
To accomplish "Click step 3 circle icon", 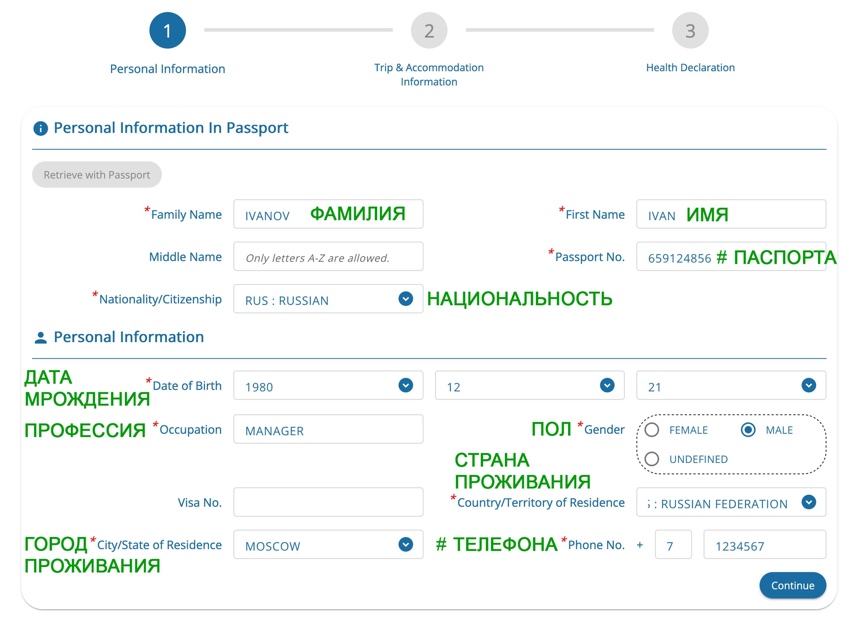I will tap(690, 30).
